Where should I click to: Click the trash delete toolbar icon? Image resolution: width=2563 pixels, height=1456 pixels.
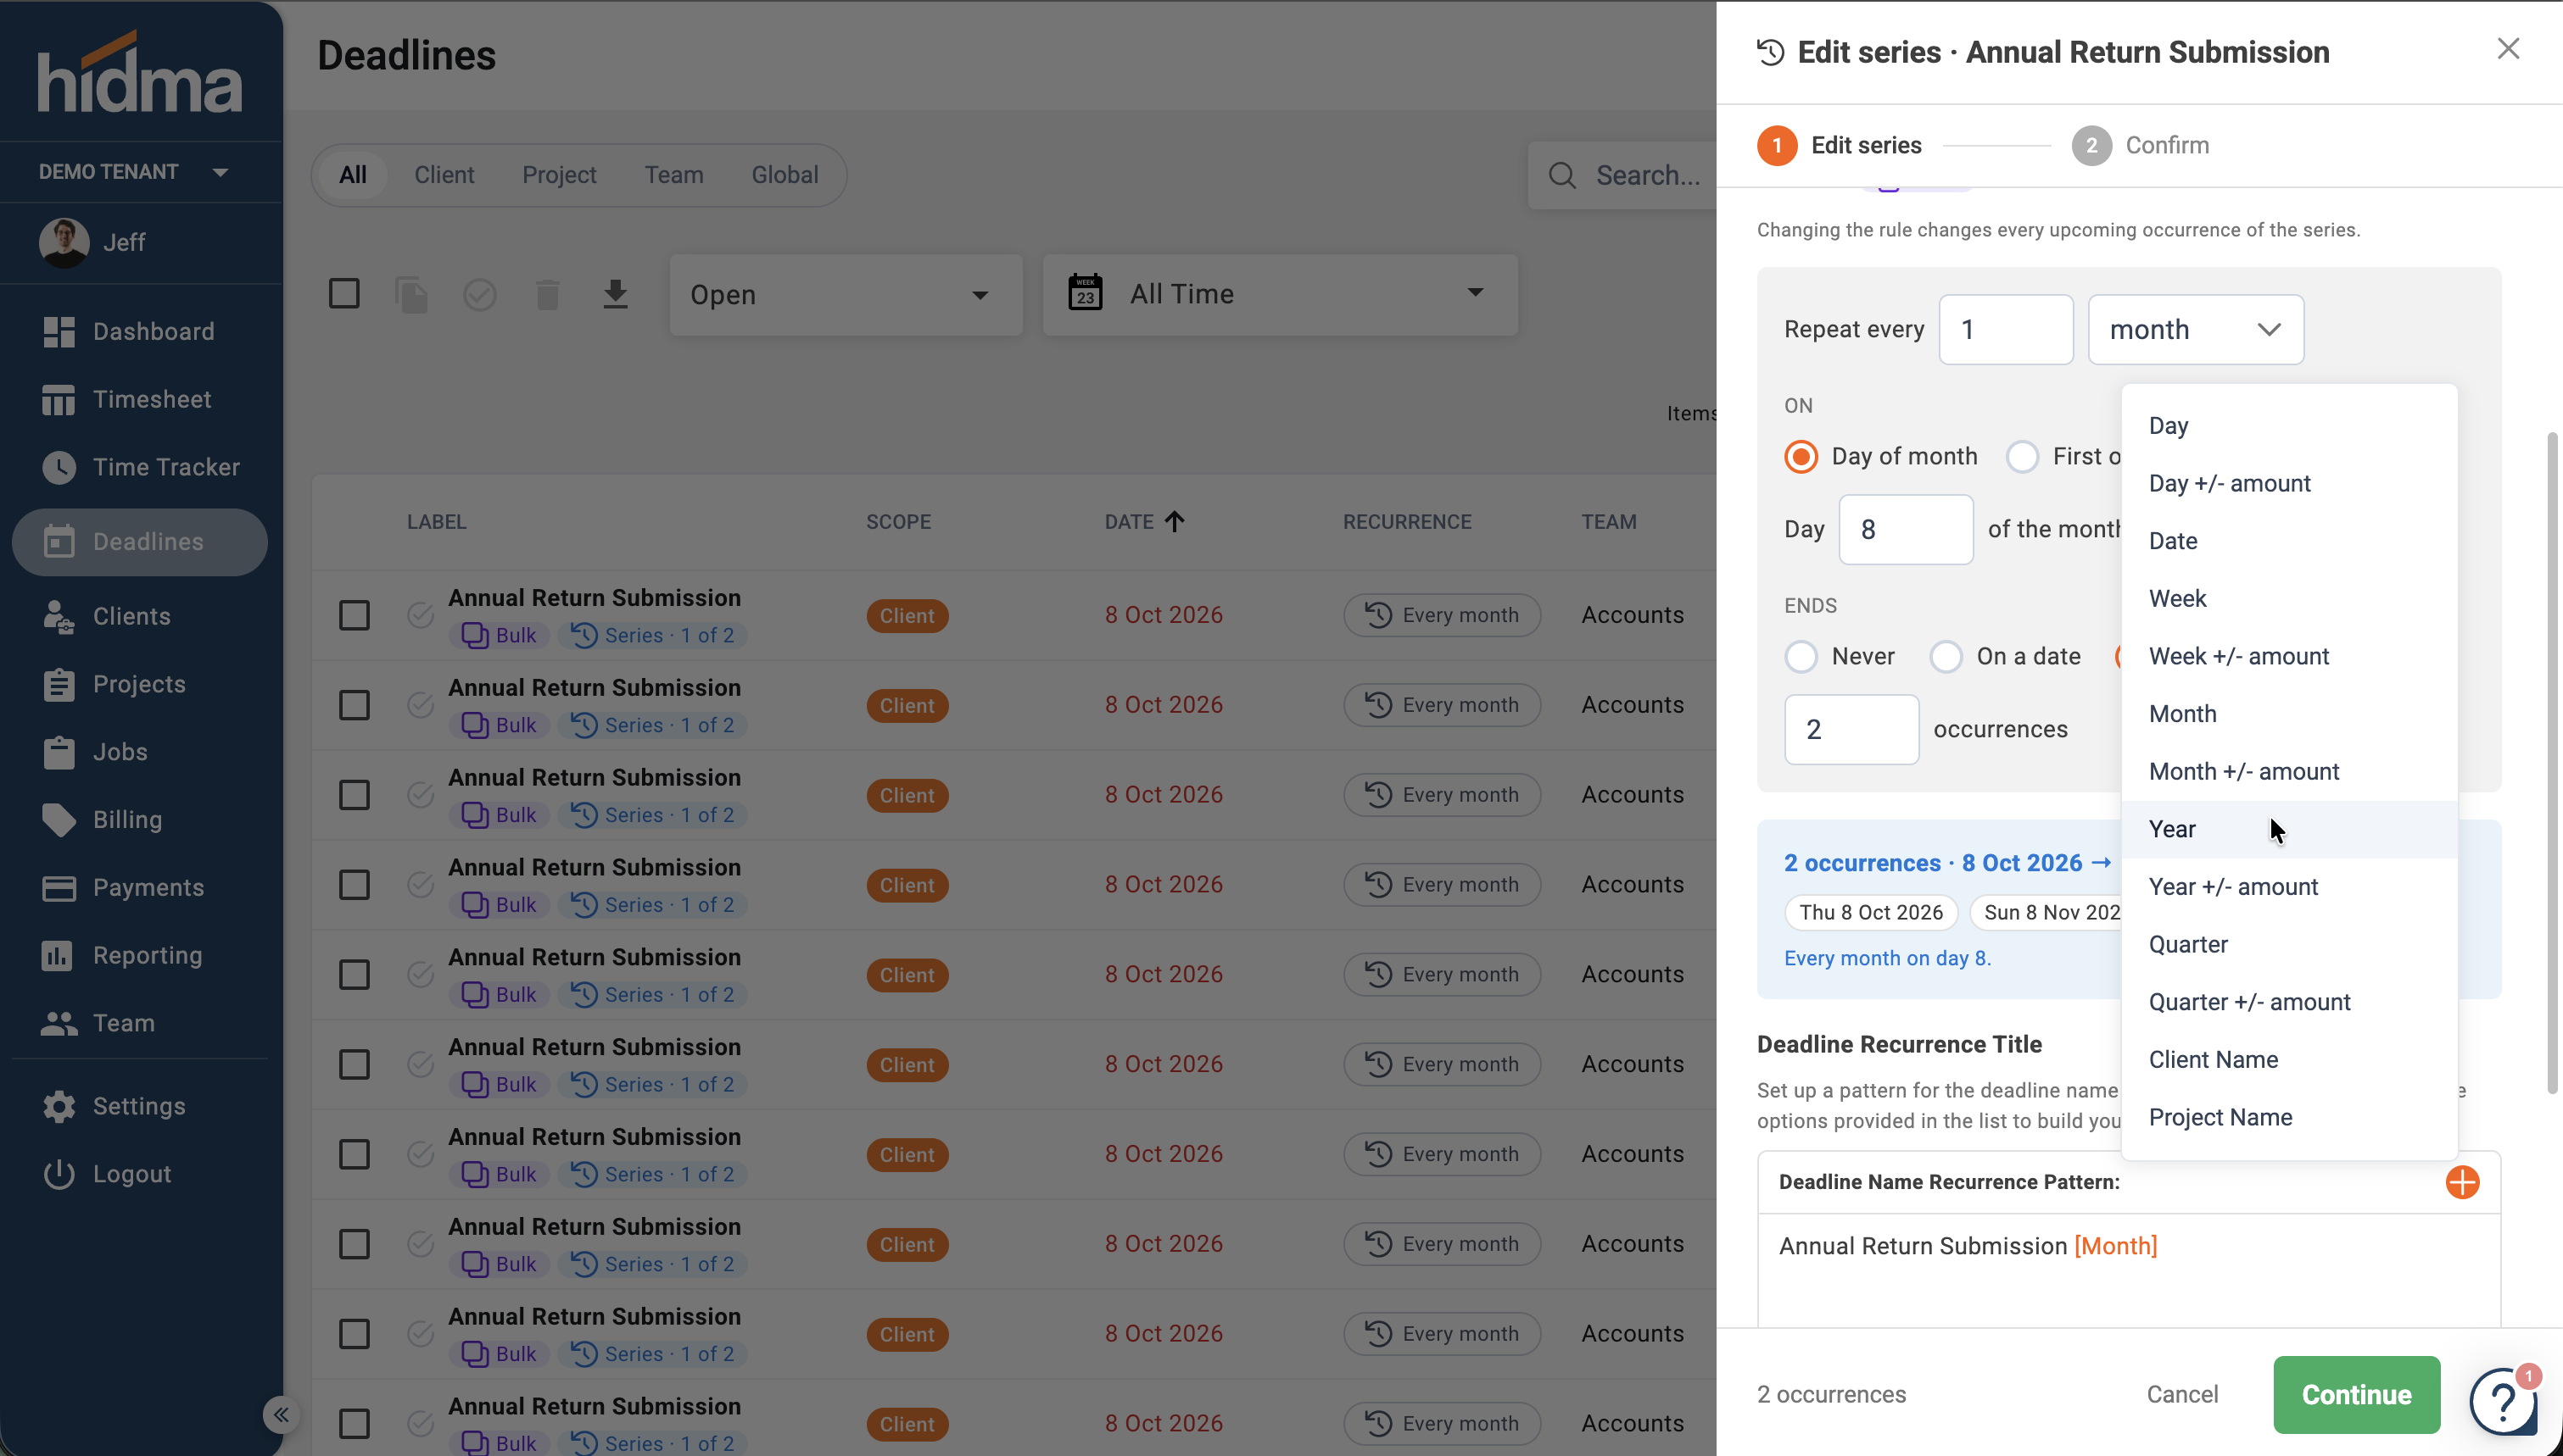click(x=547, y=294)
